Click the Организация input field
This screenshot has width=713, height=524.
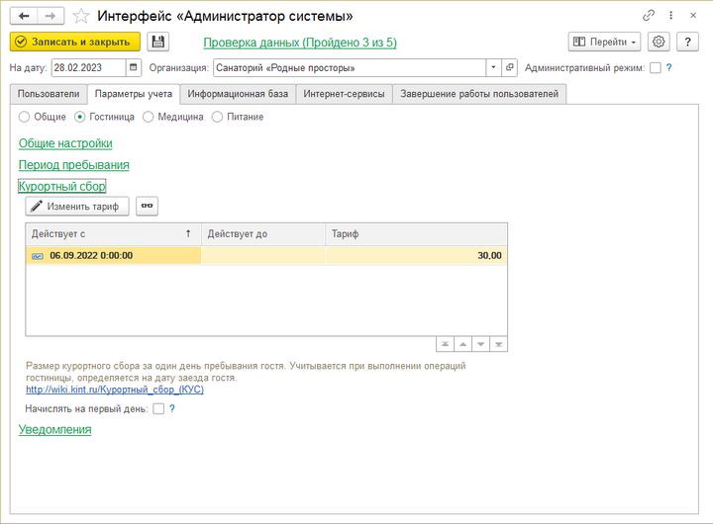pyautogui.click(x=350, y=67)
